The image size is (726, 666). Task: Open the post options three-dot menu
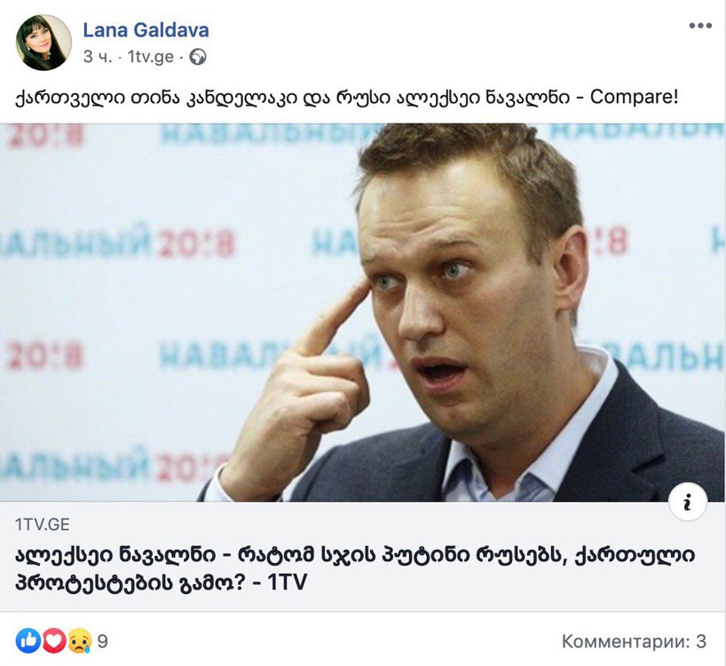point(700,26)
